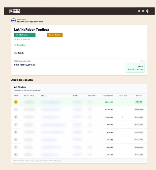The image size is (156, 170).
Task: Click the $750.00 bid amount
Action: [110, 125]
